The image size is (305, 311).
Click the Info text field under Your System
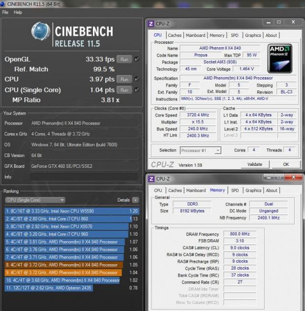click(84, 177)
